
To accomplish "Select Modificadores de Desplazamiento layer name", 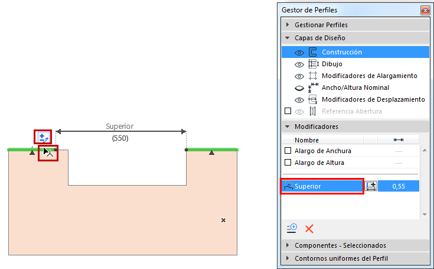I will tap(373, 99).
